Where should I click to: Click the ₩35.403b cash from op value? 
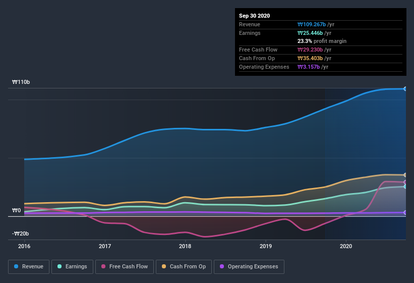pos(310,58)
